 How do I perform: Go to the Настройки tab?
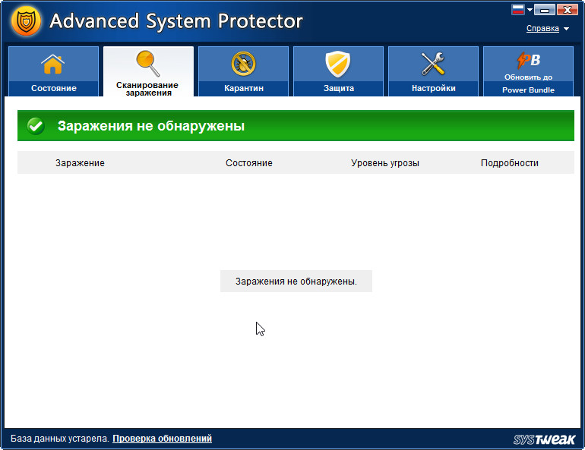coord(433,71)
